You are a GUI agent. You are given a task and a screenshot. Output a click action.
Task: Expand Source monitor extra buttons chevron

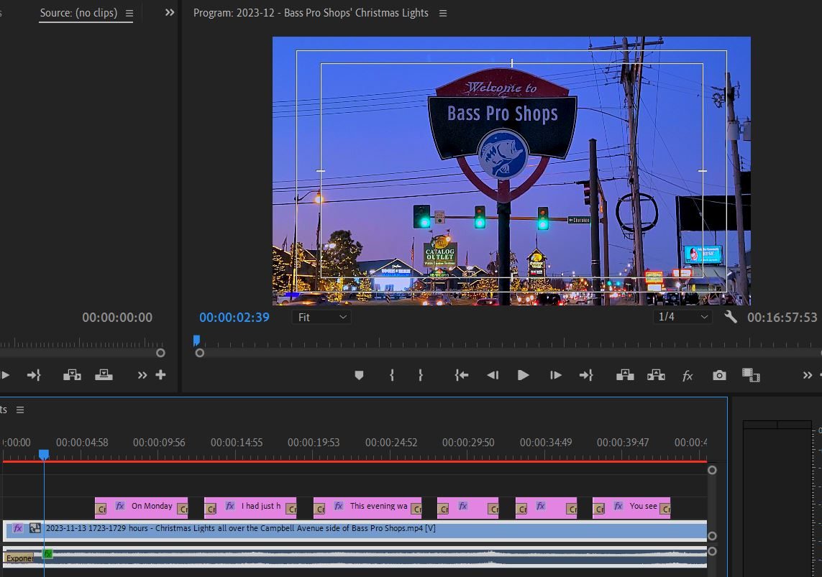142,375
